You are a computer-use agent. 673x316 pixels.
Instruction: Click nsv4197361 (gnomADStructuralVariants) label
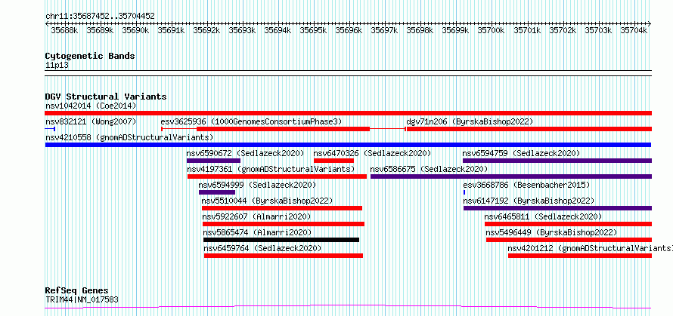pyautogui.click(x=271, y=169)
